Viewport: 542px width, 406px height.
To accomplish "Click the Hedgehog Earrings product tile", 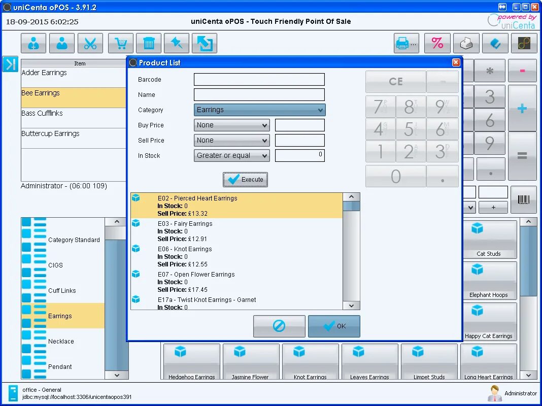I will click(x=192, y=362).
